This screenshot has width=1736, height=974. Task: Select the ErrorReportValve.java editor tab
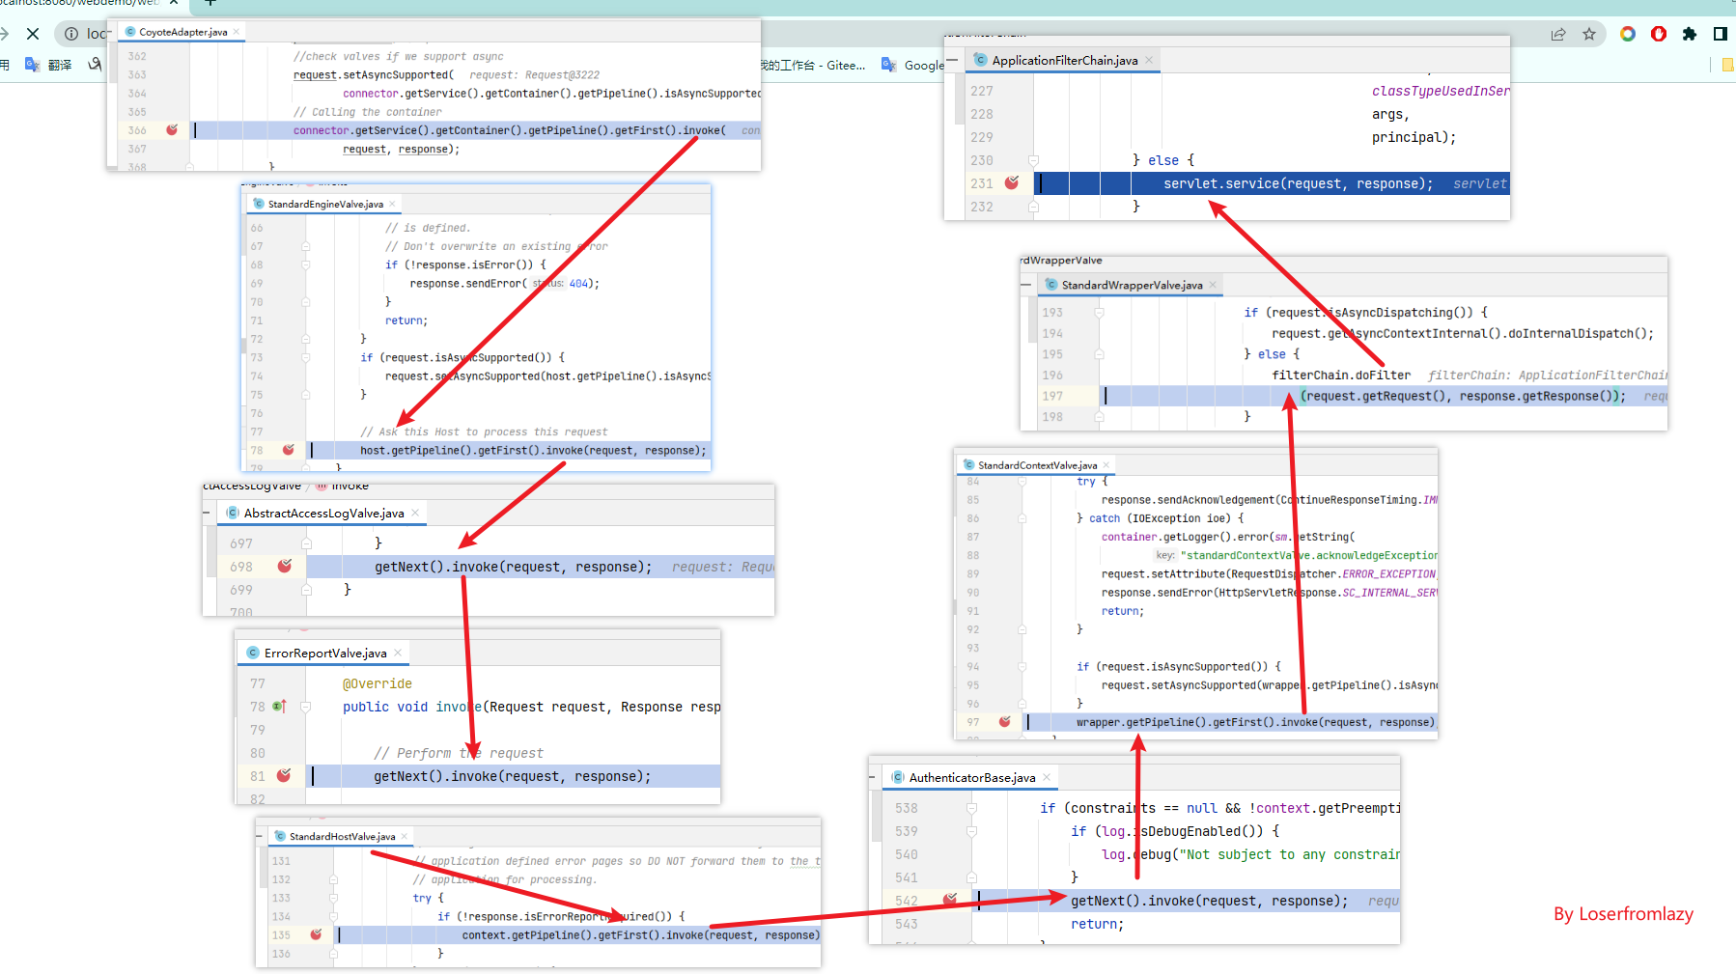(324, 653)
